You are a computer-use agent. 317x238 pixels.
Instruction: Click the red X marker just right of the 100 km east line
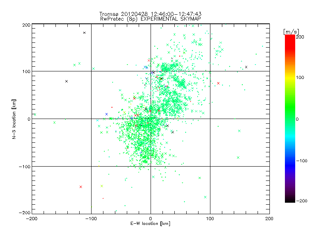coord(218,83)
